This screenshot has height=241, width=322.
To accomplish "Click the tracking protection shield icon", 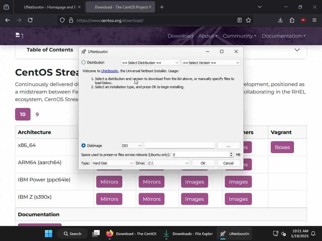I will (62, 20).
